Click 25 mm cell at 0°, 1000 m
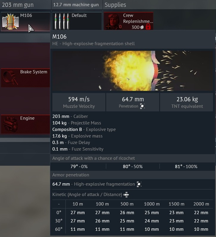 pos(152,213)
